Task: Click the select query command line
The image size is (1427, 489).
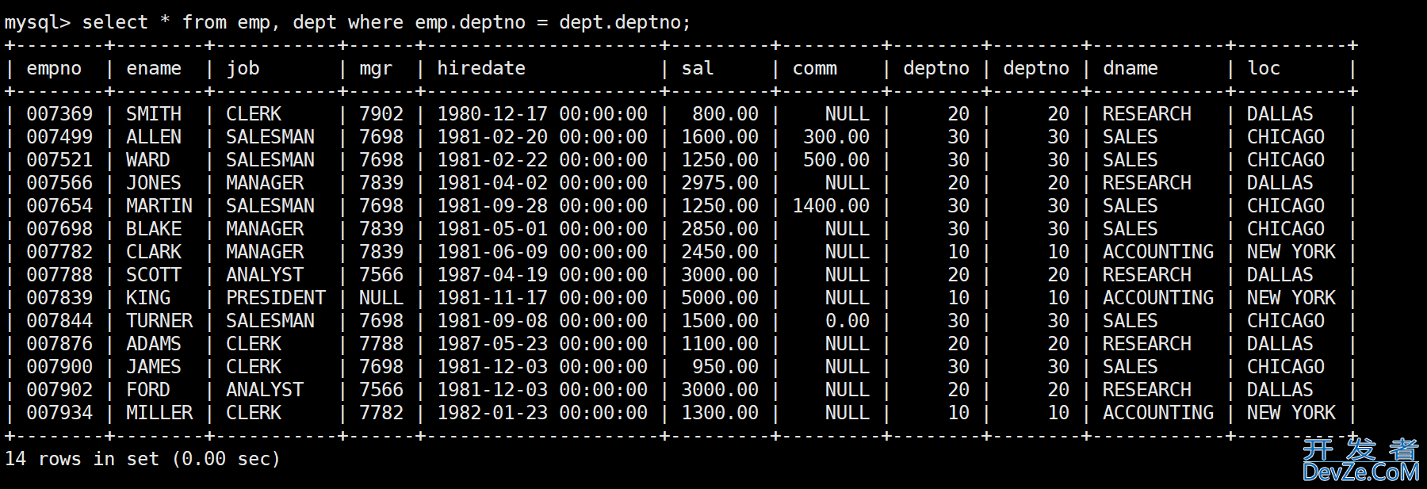Action: point(347,22)
